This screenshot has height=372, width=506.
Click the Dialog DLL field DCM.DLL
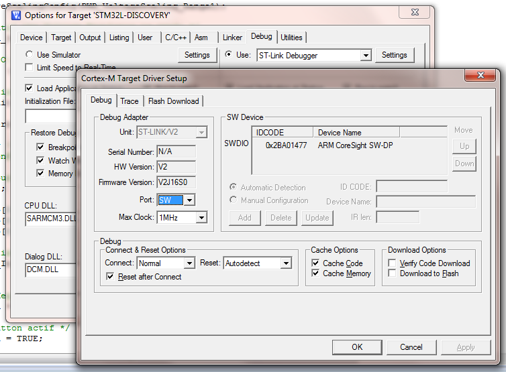51,270
